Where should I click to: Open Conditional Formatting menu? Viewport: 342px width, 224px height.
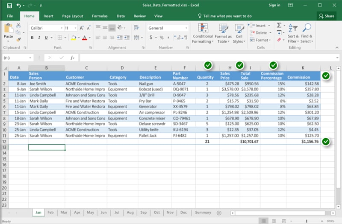(203, 33)
